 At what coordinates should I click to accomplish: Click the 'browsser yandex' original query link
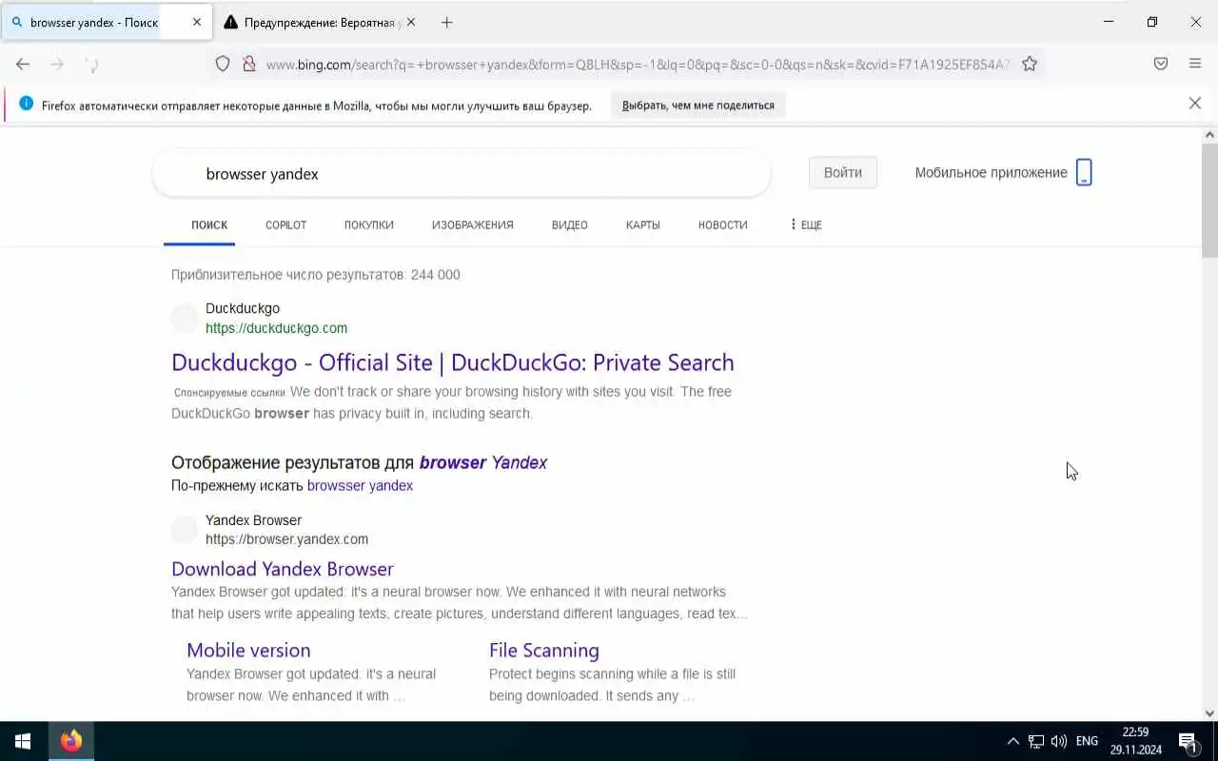click(360, 485)
